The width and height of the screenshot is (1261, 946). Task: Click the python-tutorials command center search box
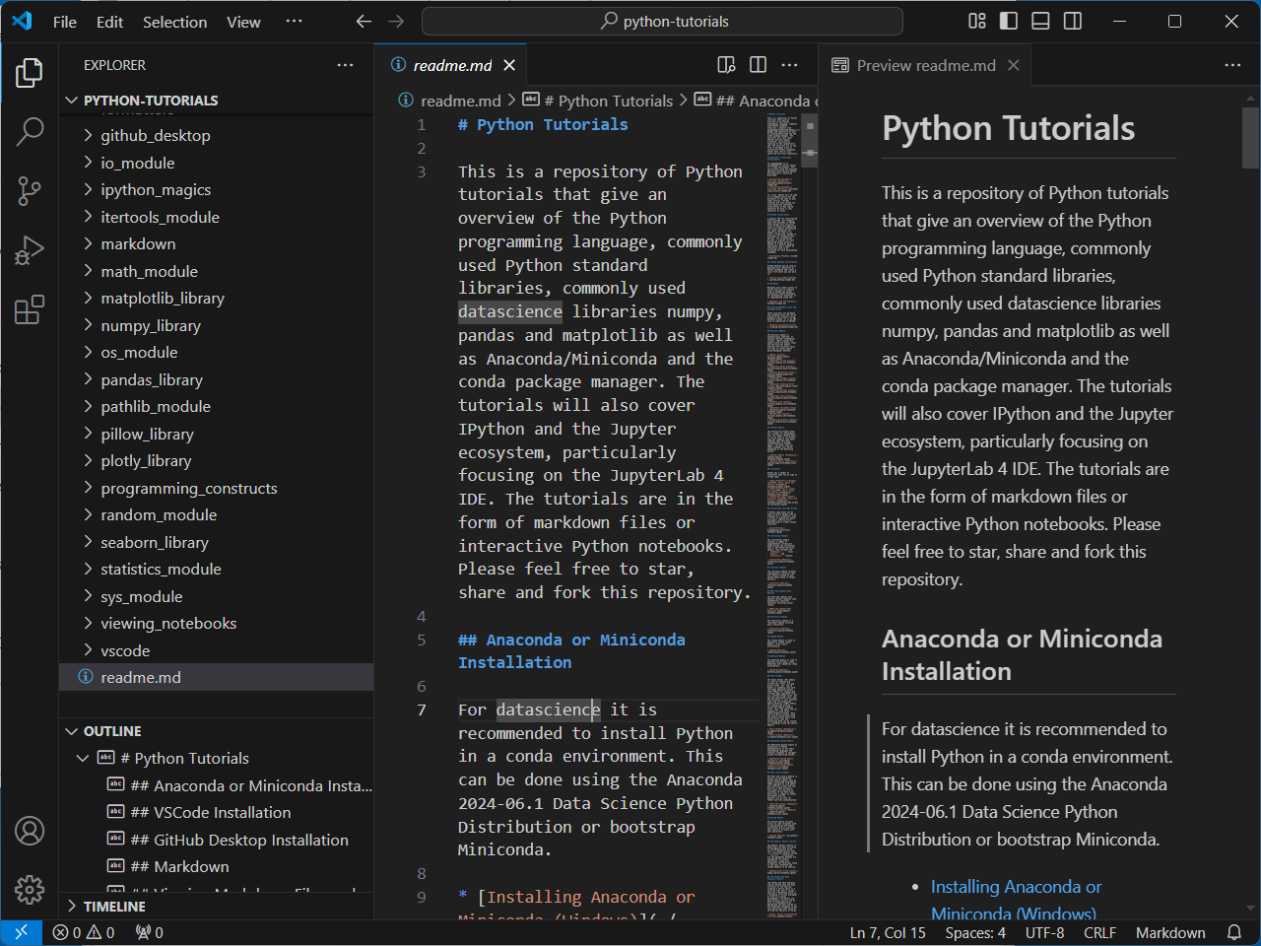click(x=662, y=21)
